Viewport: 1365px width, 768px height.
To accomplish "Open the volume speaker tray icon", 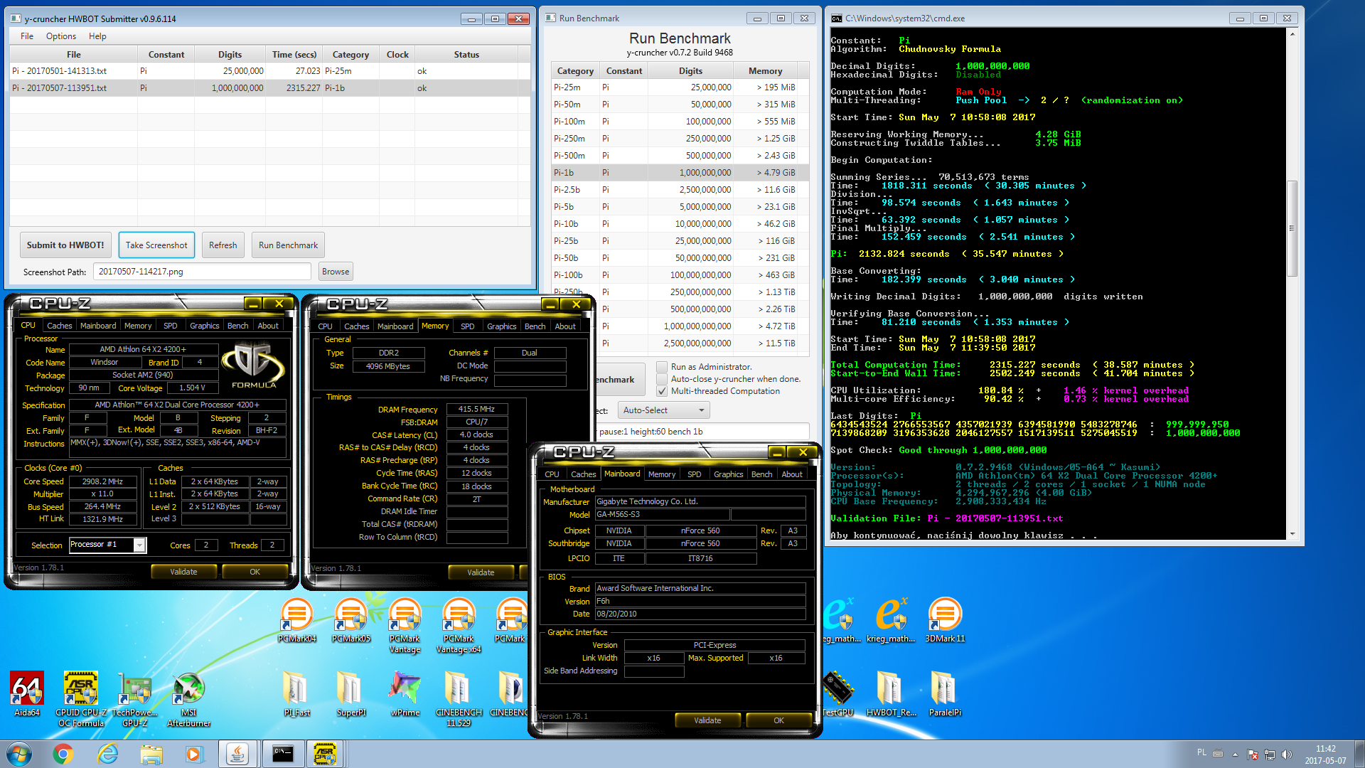I will (x=1286, y=754).
